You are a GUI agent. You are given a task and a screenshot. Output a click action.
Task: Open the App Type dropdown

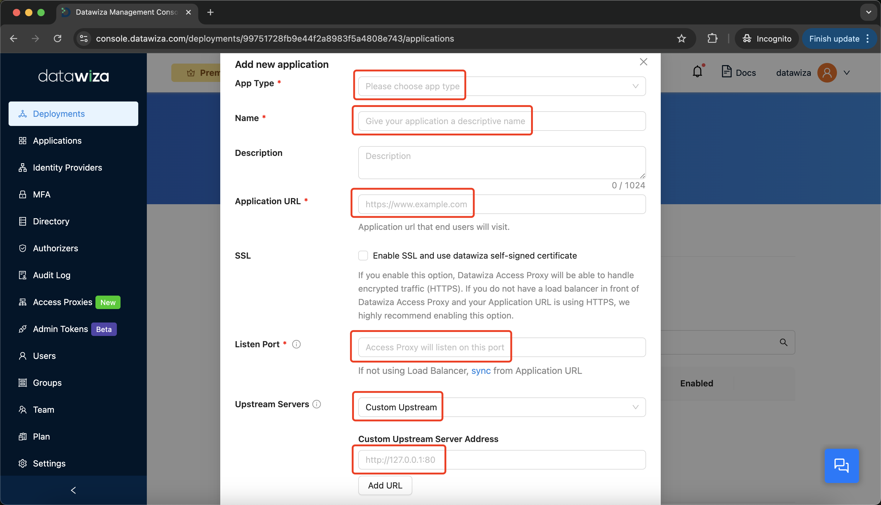pos(502,86)
